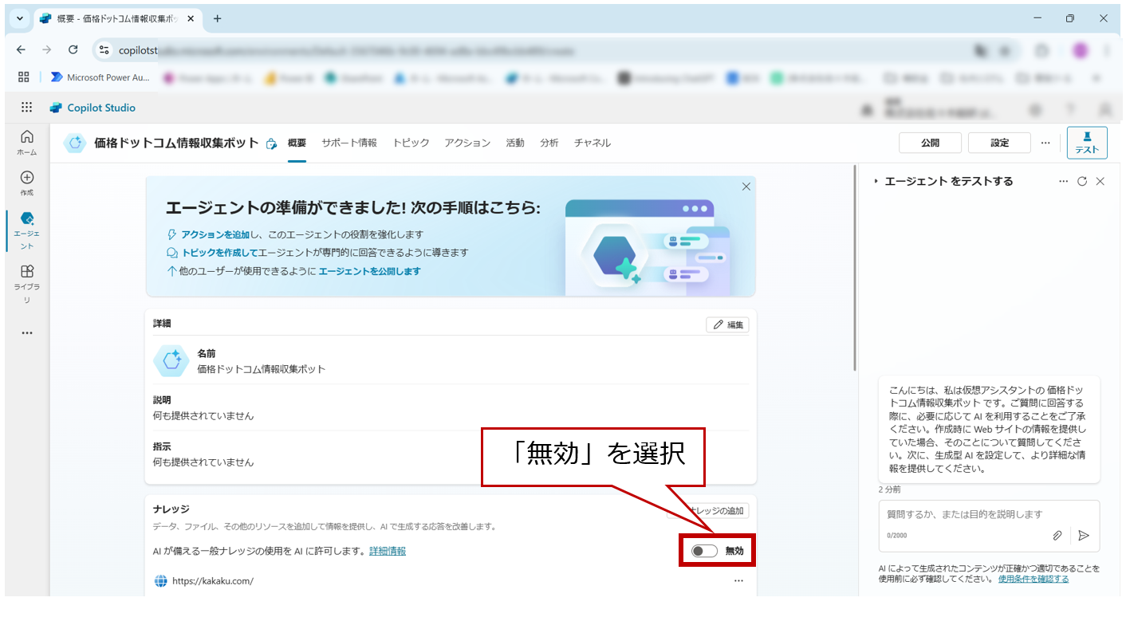This screenshot has width=1126, height=621.
Task: Open the トピック tab
Action: click(411, 143)
